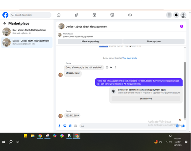The height and width of the screenshot is (151, 191).
Task: Open the More options button
Action: 154,41
